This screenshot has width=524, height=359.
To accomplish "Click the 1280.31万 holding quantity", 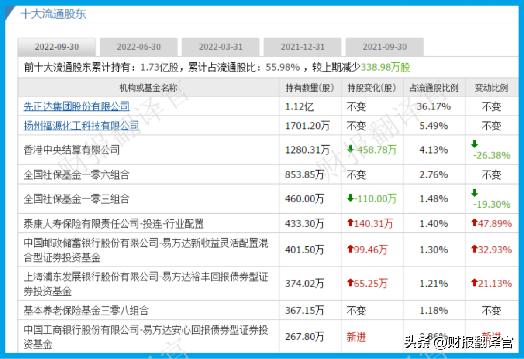I will pos(307,150).
